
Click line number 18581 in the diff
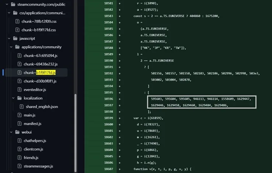(108, 3)
